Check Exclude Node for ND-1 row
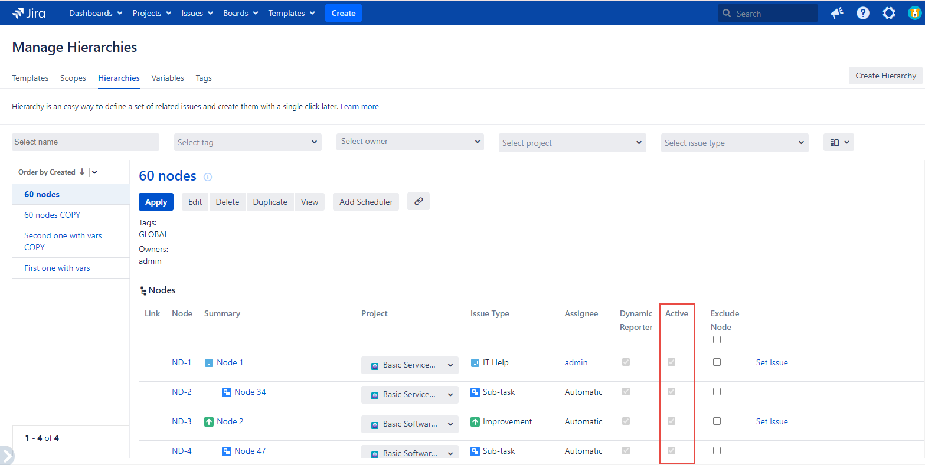The image size is (925, 465). click(717, 362)
